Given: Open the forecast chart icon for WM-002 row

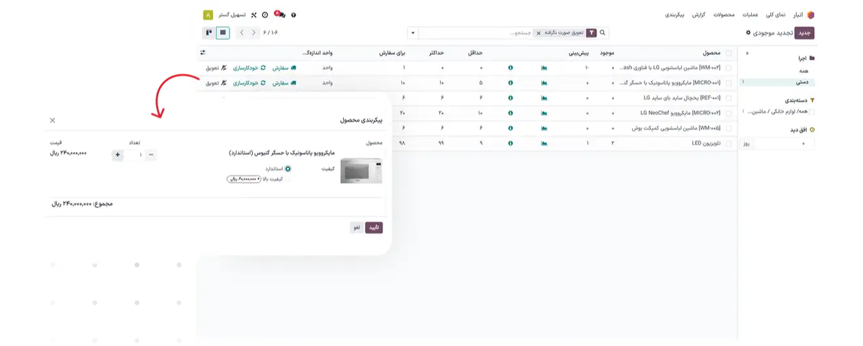Looking at the screenshot, I should pos(544,67).
